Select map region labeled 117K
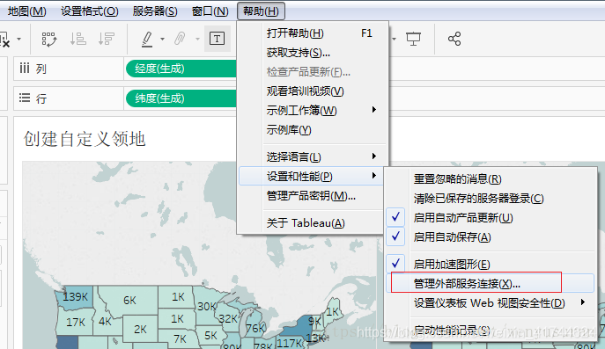The width and height of the screenshot is (605, 349). 290,343
